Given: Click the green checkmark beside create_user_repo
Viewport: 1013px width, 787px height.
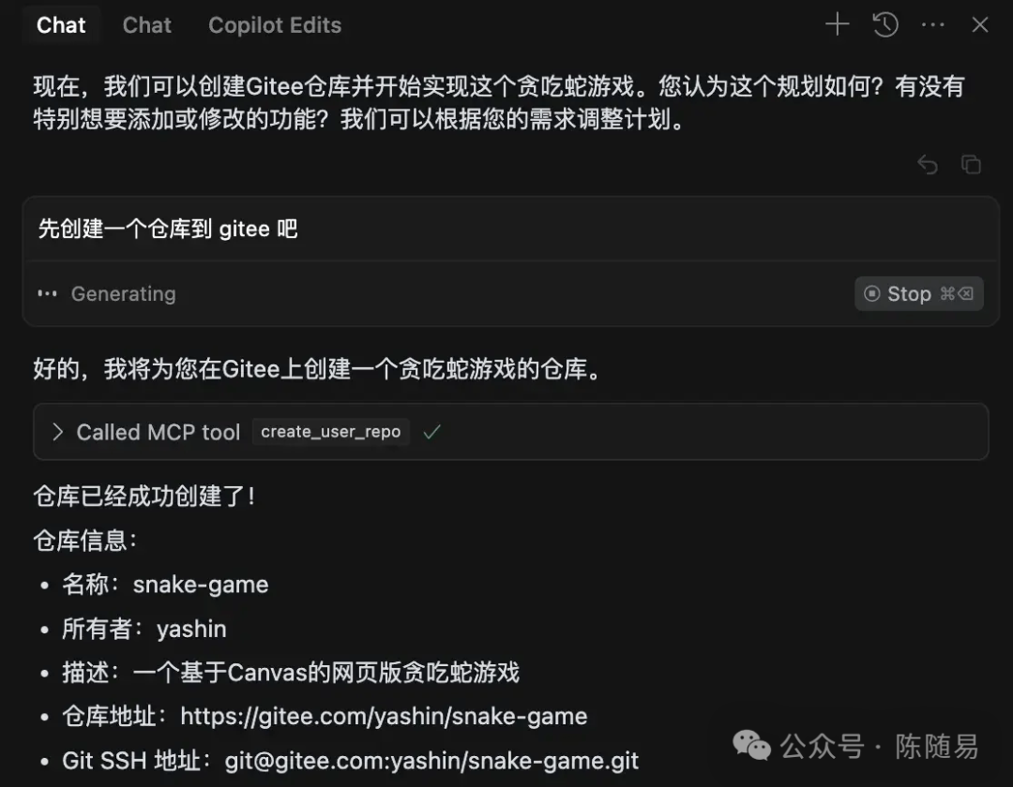Looking at the screenshot, I should click(x=431, y=432).
